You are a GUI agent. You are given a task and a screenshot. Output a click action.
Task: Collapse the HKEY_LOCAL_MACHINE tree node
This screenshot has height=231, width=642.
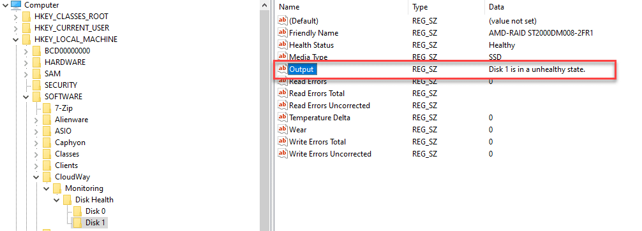[x=15, y=39]
